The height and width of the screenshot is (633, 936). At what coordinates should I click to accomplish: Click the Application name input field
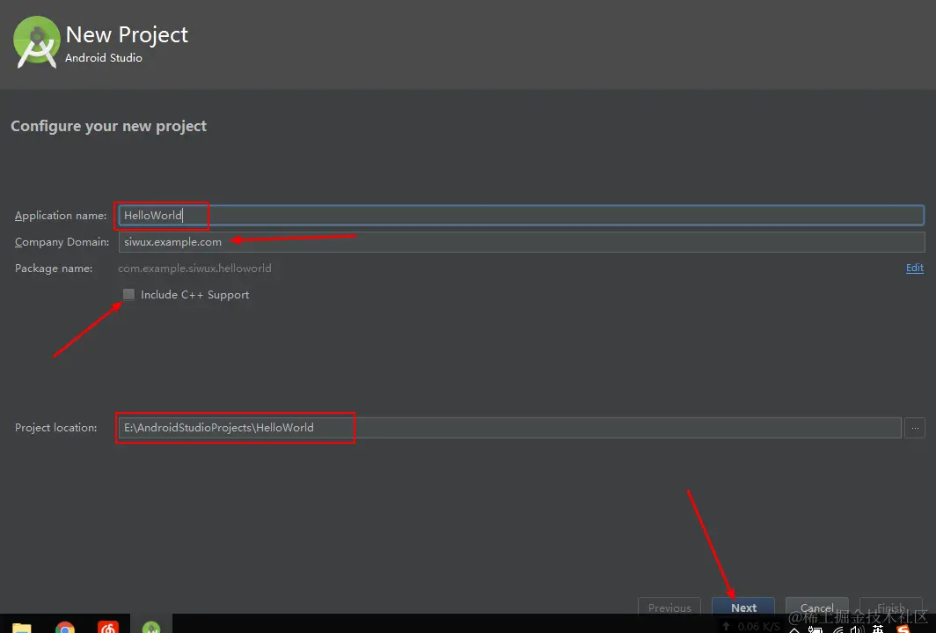coord(521,216)
